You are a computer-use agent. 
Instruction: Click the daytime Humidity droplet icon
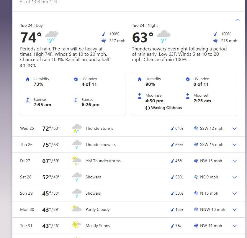(28, 79)
